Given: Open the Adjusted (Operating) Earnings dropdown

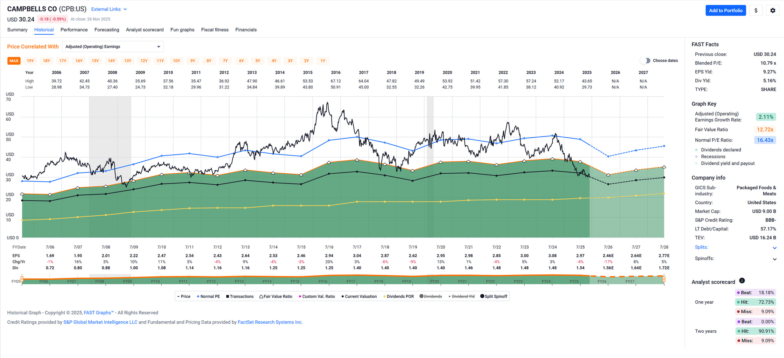Looking at the screenshot, I should [x=113, y=46].
